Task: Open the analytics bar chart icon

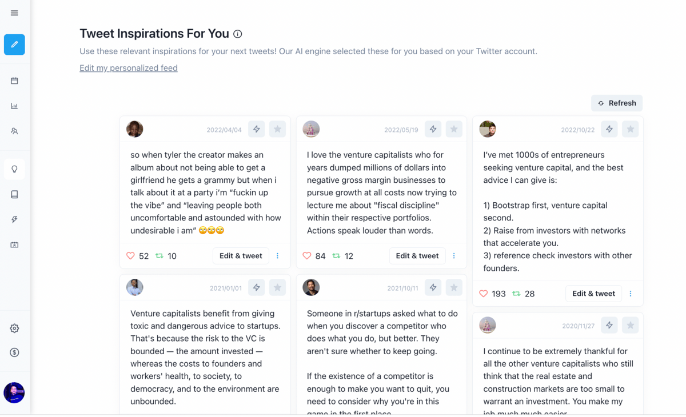Action: point(14,106)
